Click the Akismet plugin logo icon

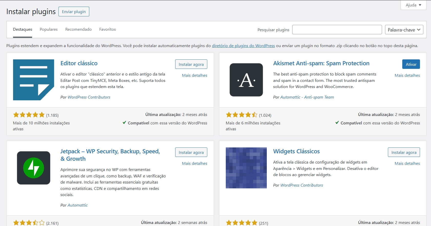[246, 80]
